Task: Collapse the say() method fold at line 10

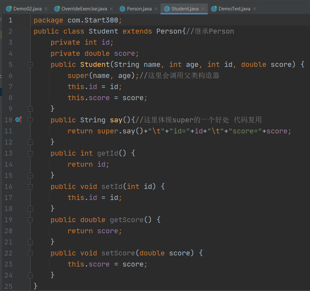Action: point(30,120)
